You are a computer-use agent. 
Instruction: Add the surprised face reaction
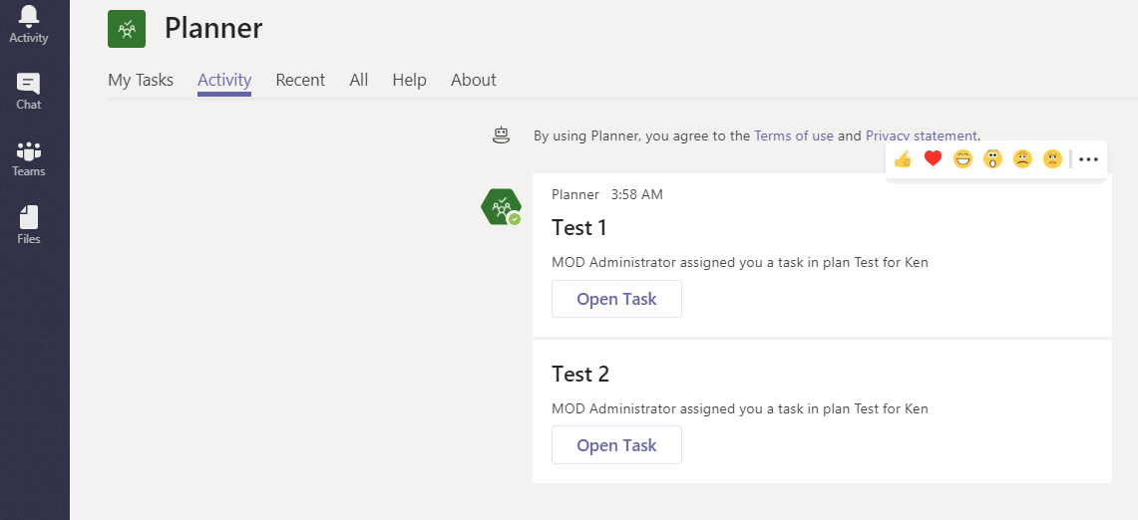pyautogui.click(x=992, y=159)
